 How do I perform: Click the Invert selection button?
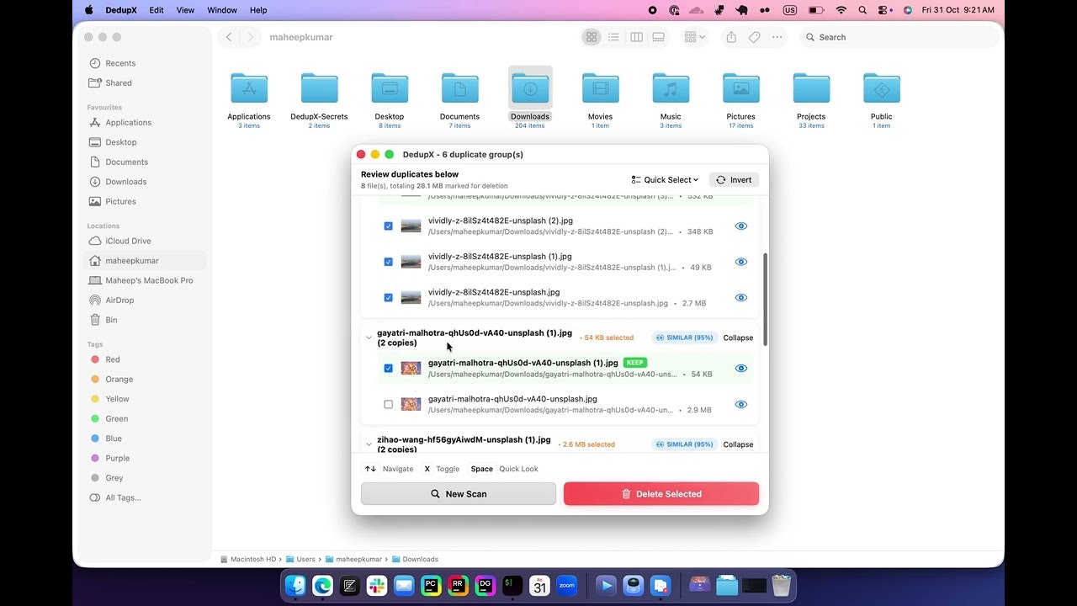click(734, 180)
